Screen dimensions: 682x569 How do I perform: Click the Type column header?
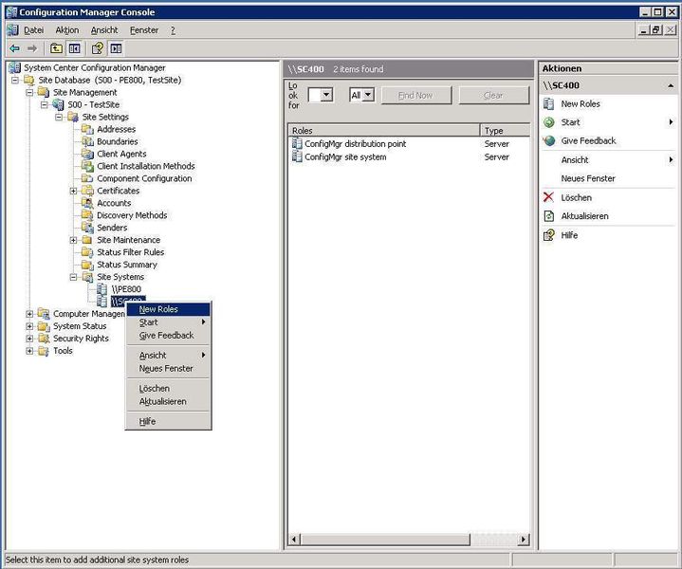505,130
